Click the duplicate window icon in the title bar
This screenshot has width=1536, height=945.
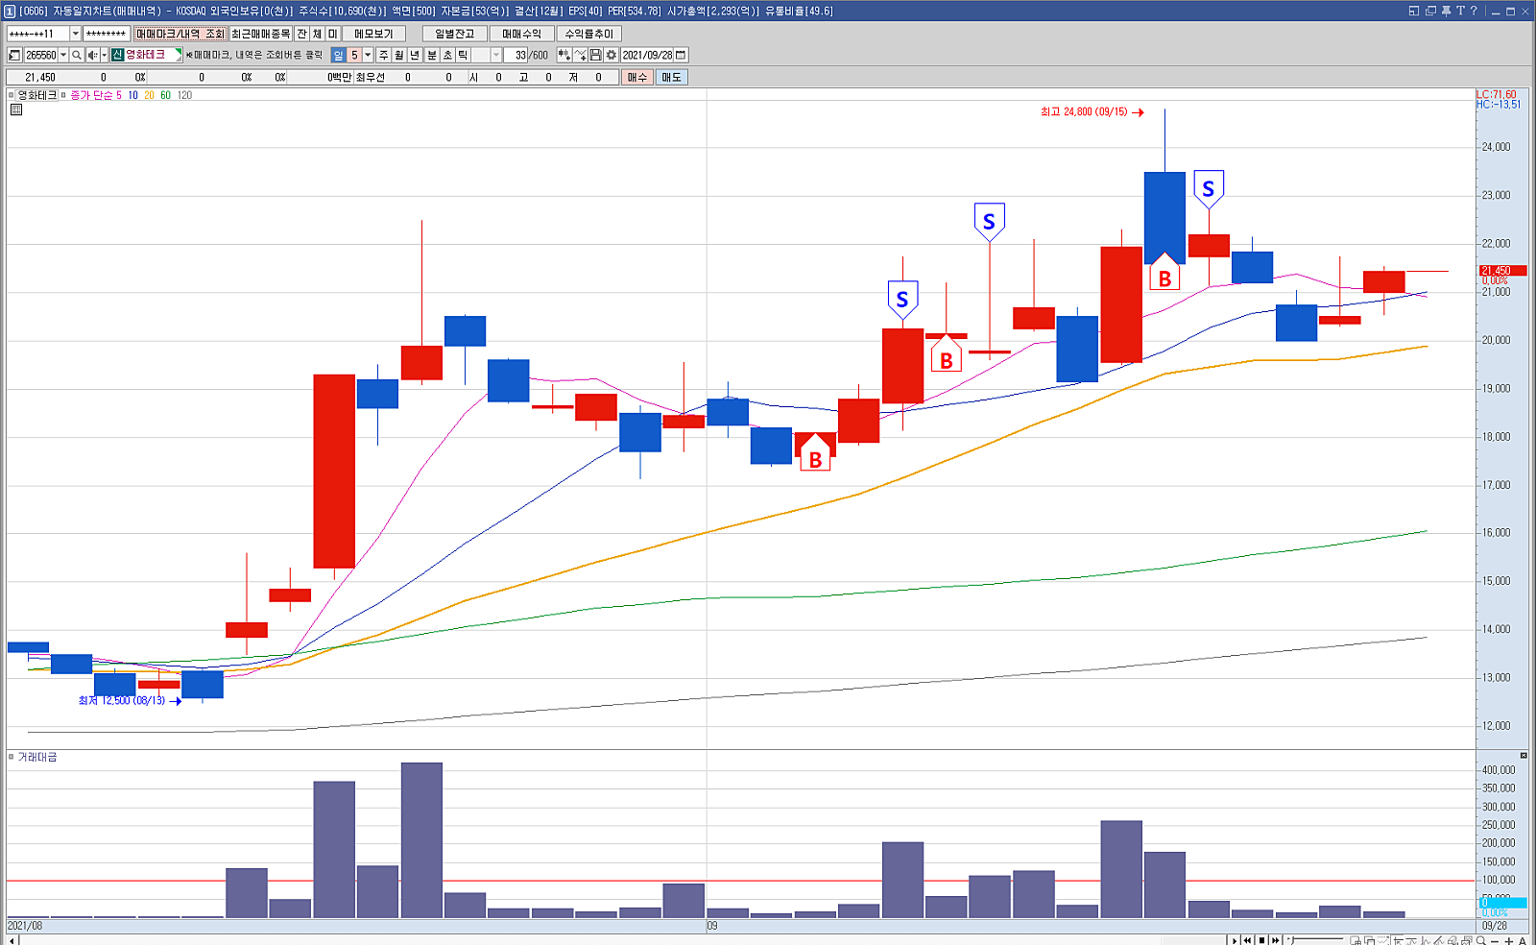(1430, 11)
